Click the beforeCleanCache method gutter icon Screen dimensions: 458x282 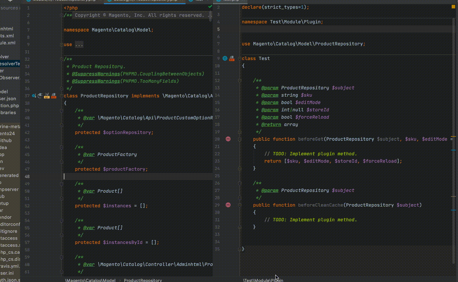pos(228,205)
